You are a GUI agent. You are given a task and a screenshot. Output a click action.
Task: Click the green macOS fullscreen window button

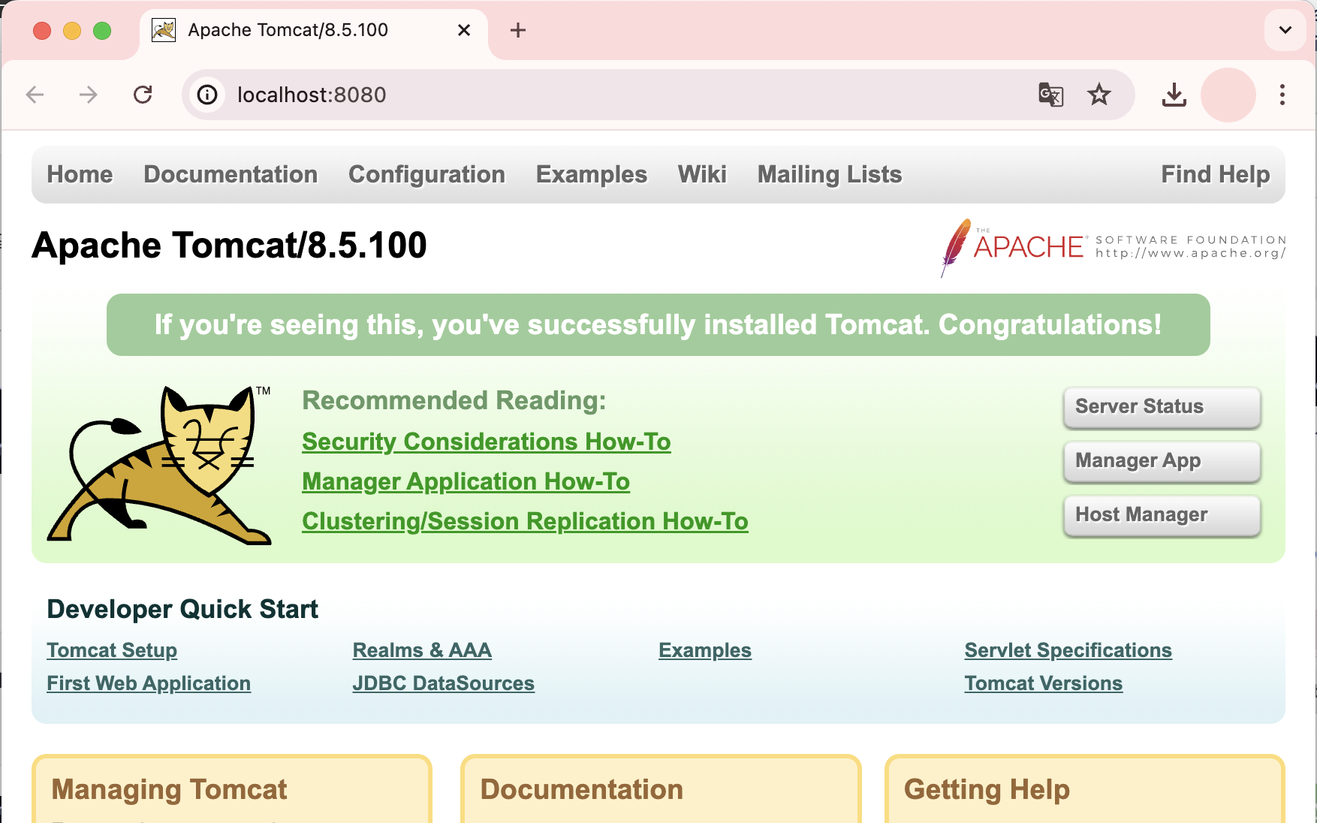tap(102, 30)
